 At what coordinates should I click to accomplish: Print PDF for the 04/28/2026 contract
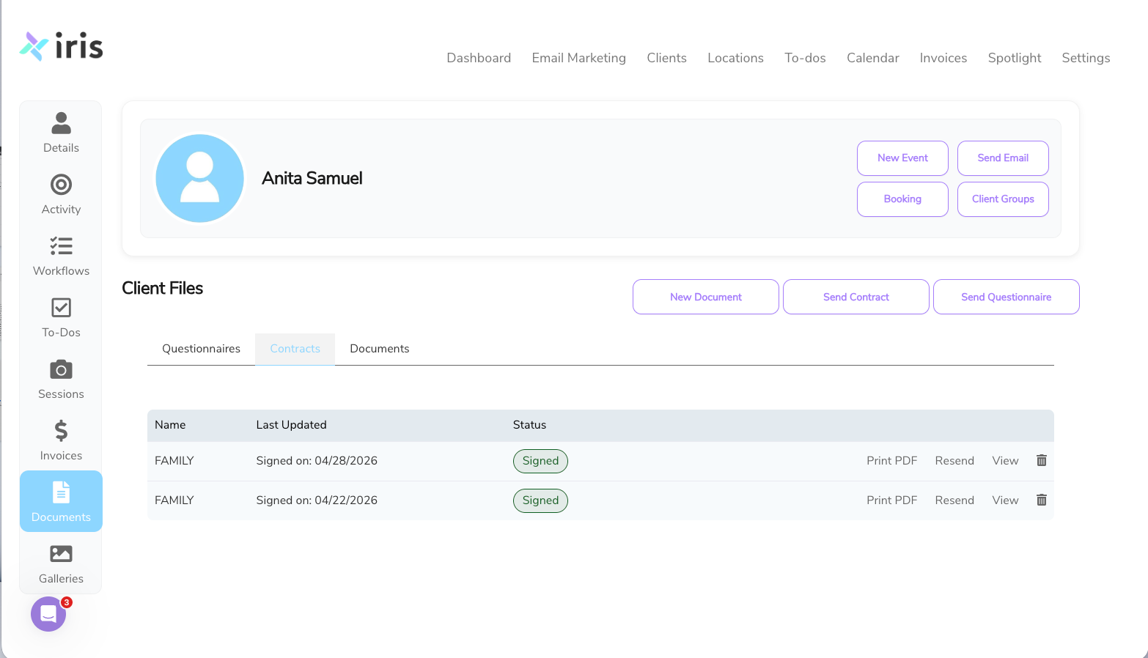(891, 460)
